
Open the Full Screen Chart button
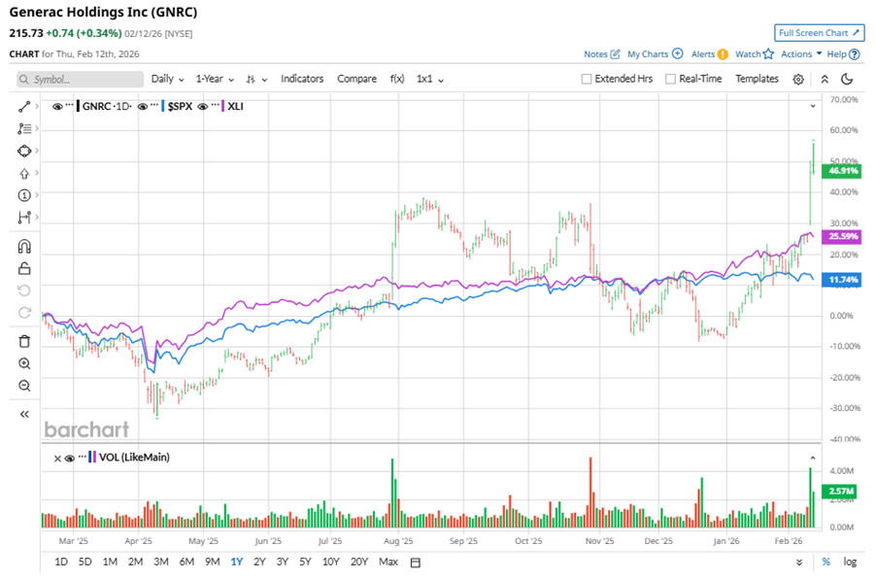[x=819, y=33]
